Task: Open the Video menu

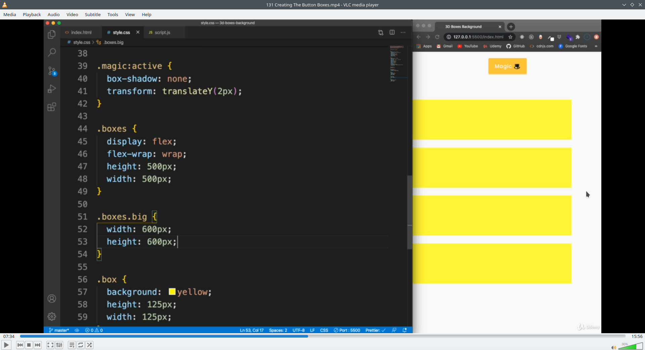Action: pyautogui.click(x=72, y=14)
